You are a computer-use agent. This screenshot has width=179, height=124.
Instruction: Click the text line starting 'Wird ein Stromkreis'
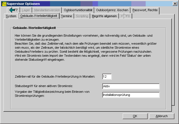[83, 56]
